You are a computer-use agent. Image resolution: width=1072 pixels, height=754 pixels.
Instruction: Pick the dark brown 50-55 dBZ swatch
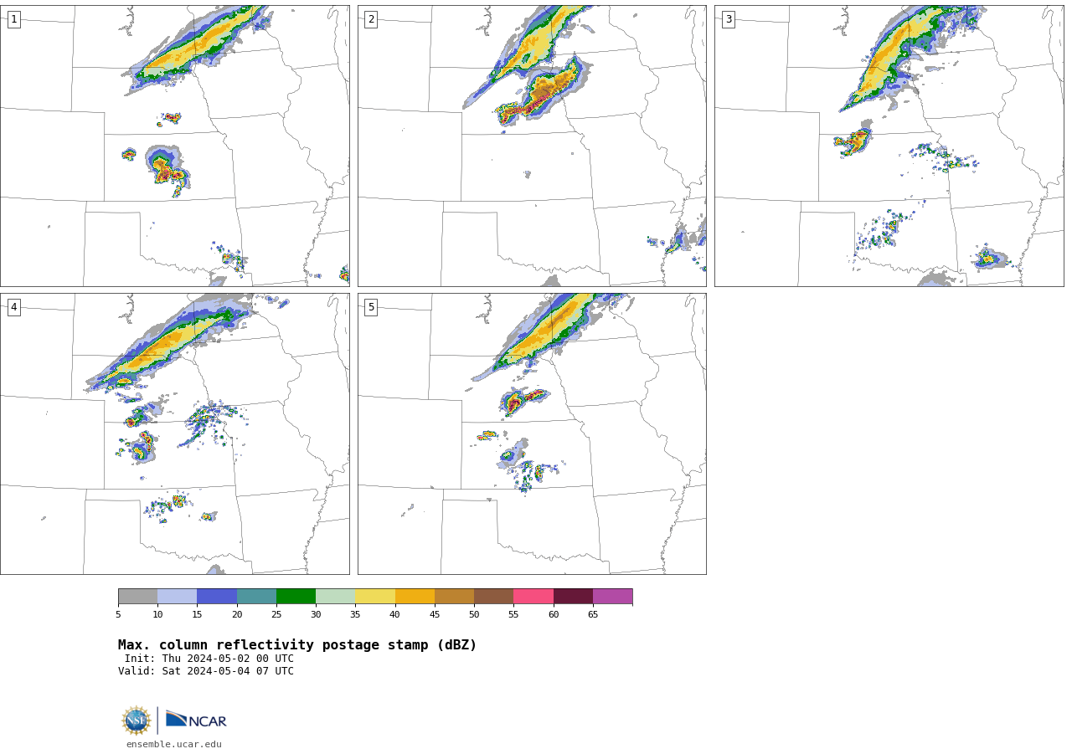[494, 597]
